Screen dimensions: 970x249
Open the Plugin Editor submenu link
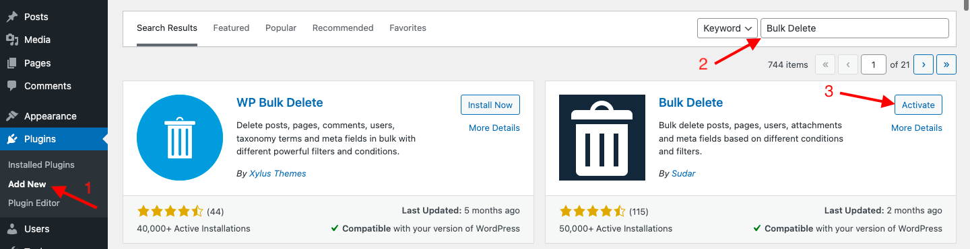tap(34, 203)
